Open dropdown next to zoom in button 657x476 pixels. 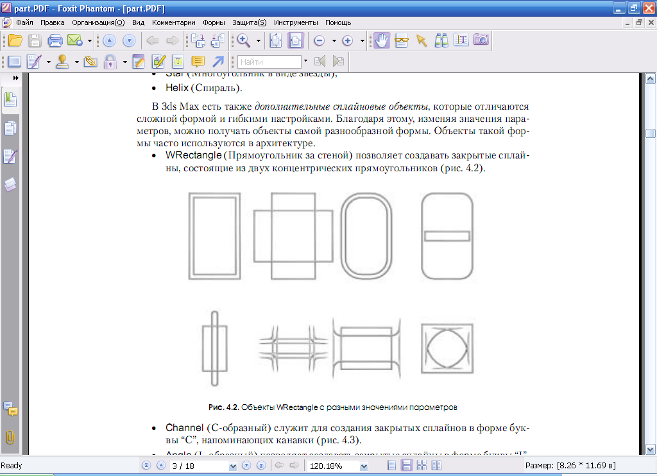point(363,40)
